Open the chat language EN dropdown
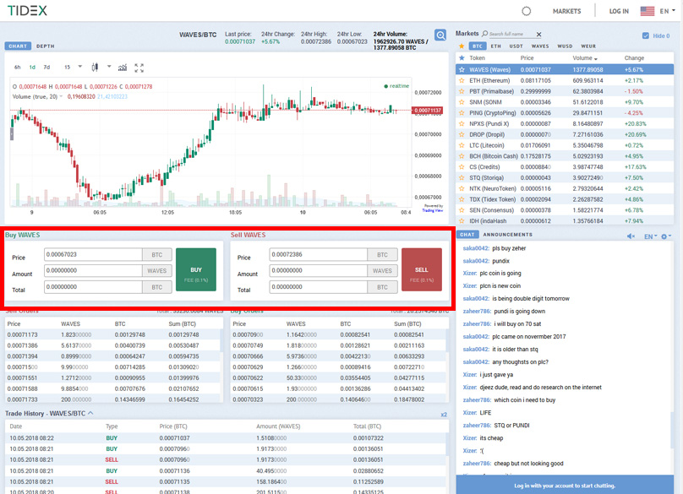This screenshot has width=683, height=494. 651,236
